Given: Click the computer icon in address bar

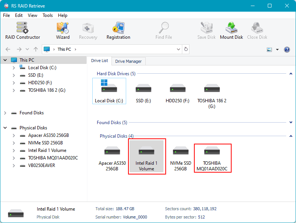Looking at the screenshot, I should (47, 49).
